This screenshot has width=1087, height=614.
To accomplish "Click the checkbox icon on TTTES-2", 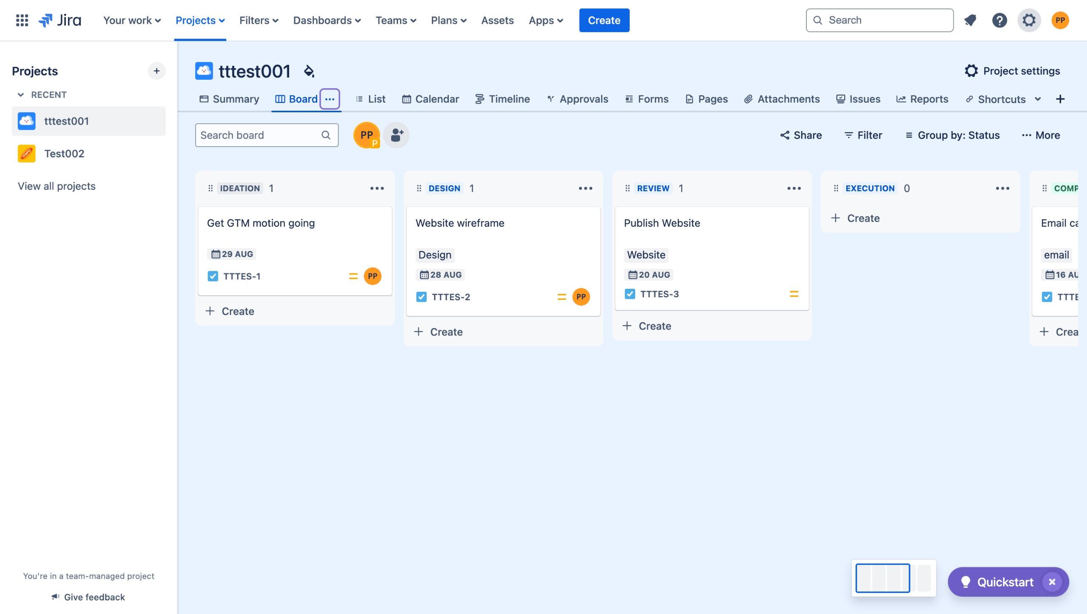I will tap(421, 297).
